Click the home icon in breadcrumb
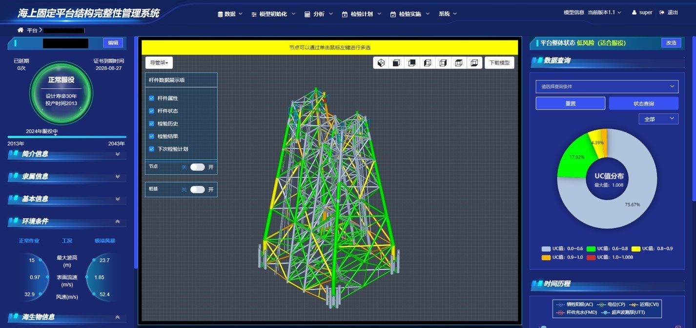 20,30
